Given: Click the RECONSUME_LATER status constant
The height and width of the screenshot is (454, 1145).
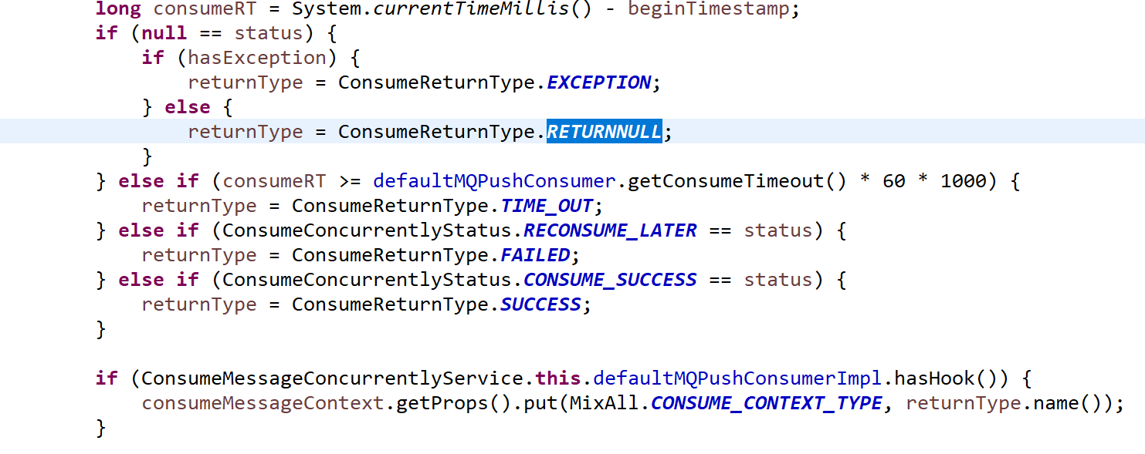Looking at the screenshot, I should [x=610, y=230].
